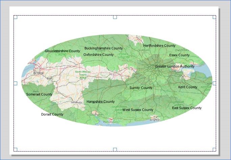The image size is (231, 160).
Task: Click the bottom-right resize handle of map frame
Action: pos(214,150)
